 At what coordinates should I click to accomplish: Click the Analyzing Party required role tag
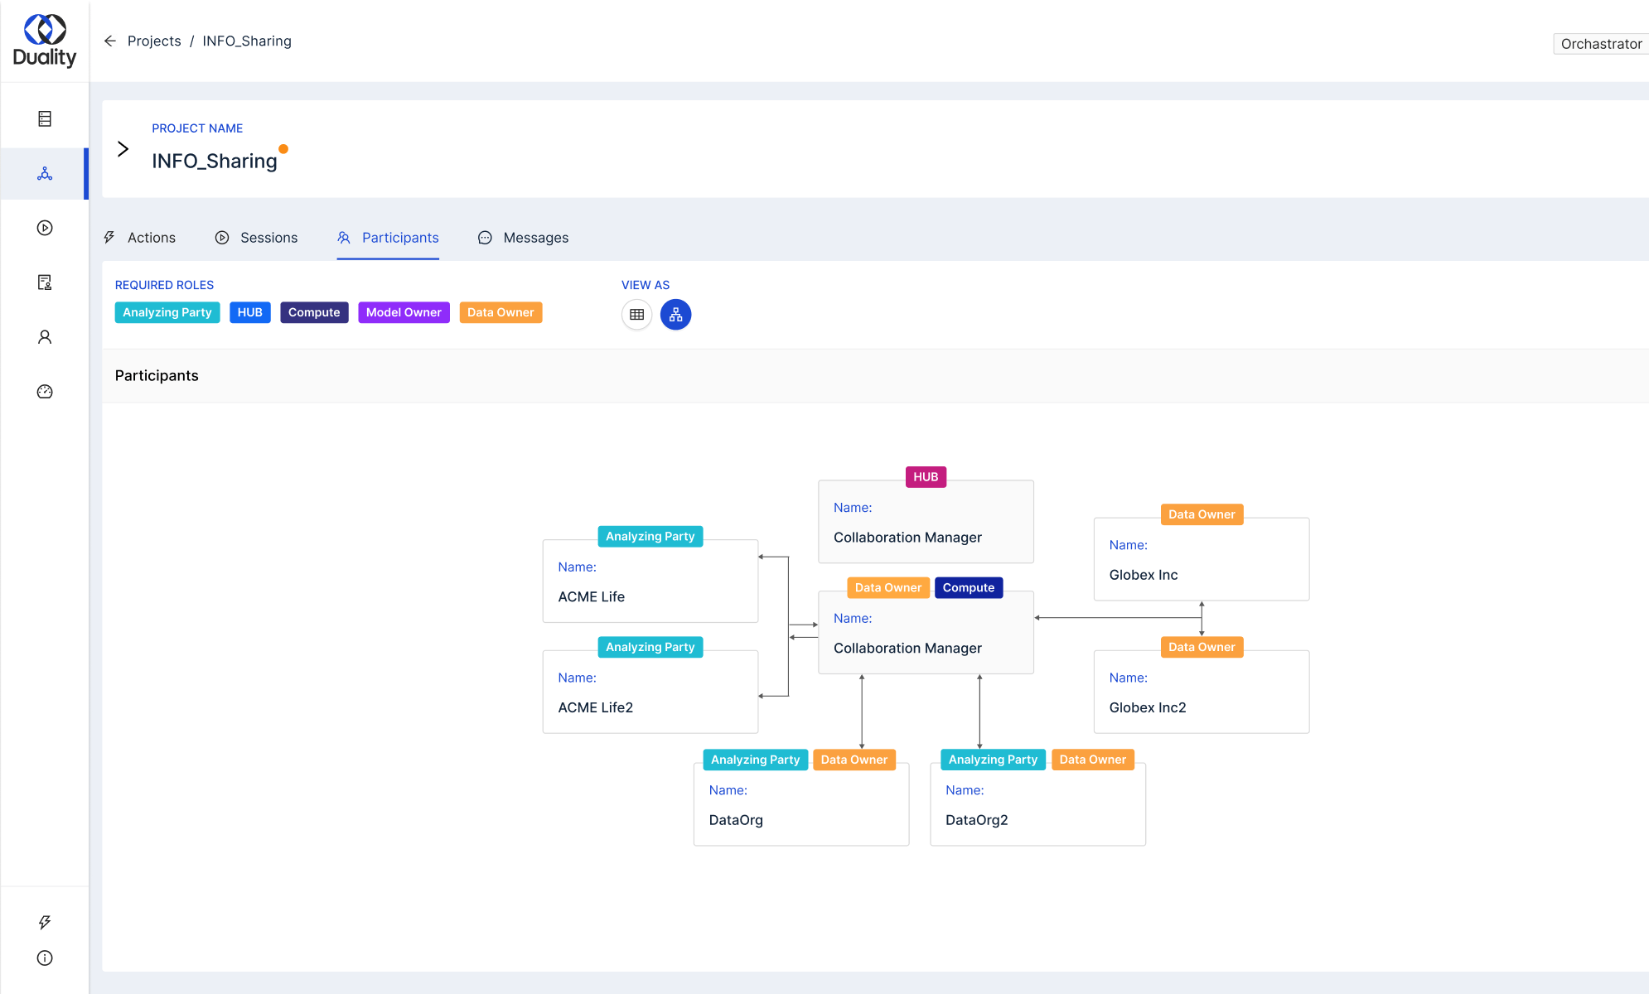point(167,312)
